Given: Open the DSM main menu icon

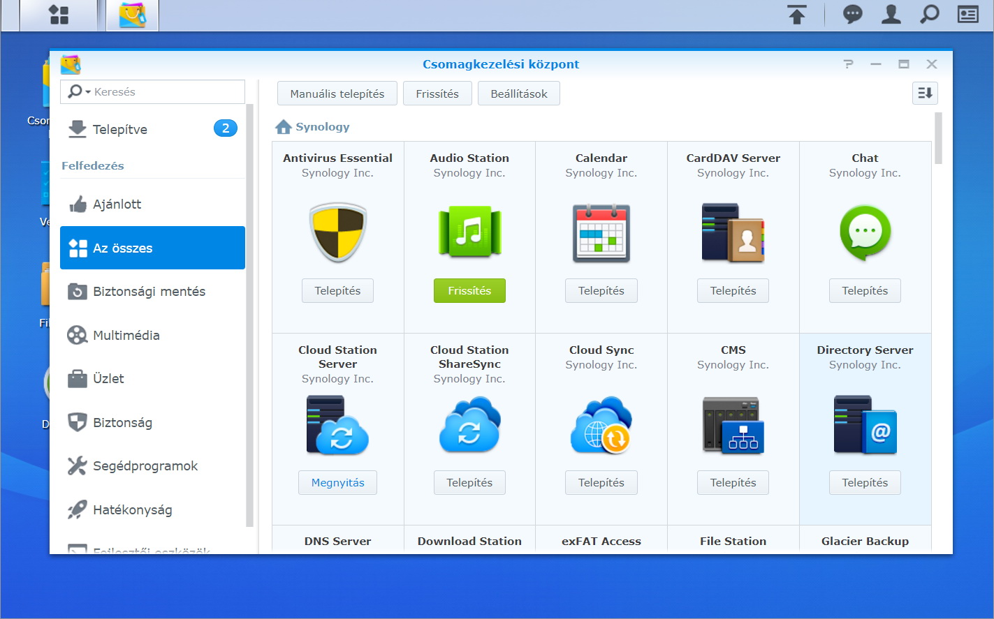Looking at the screenshot, I should click(x=59, y=15).
